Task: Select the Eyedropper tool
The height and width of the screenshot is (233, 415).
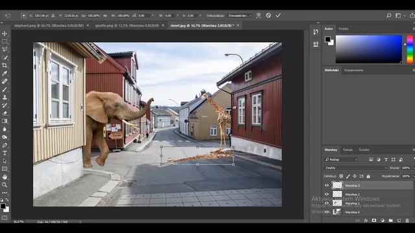Action: (5, 73)
